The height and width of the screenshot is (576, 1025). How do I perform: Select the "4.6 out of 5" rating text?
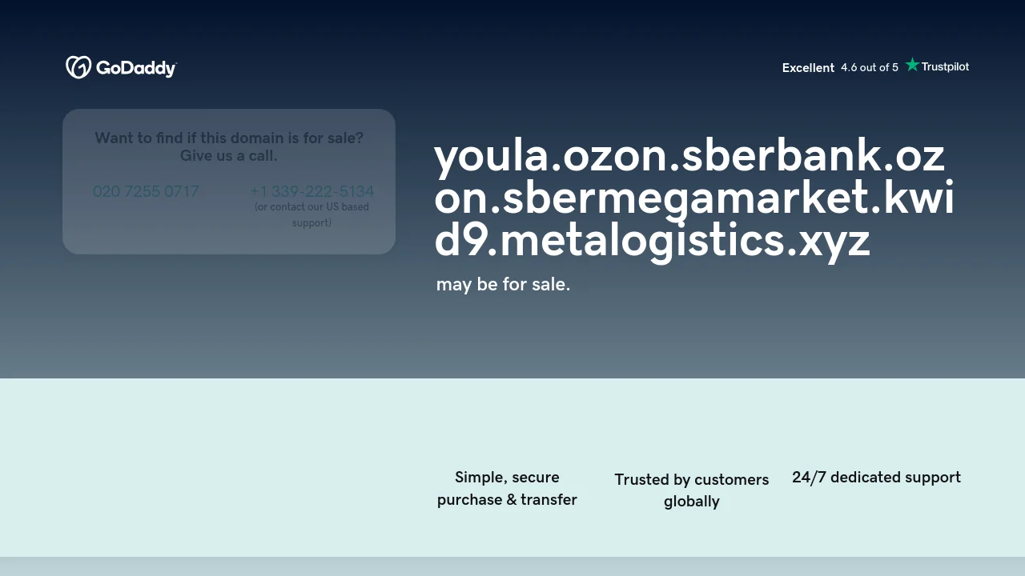(x=870, y=68)
